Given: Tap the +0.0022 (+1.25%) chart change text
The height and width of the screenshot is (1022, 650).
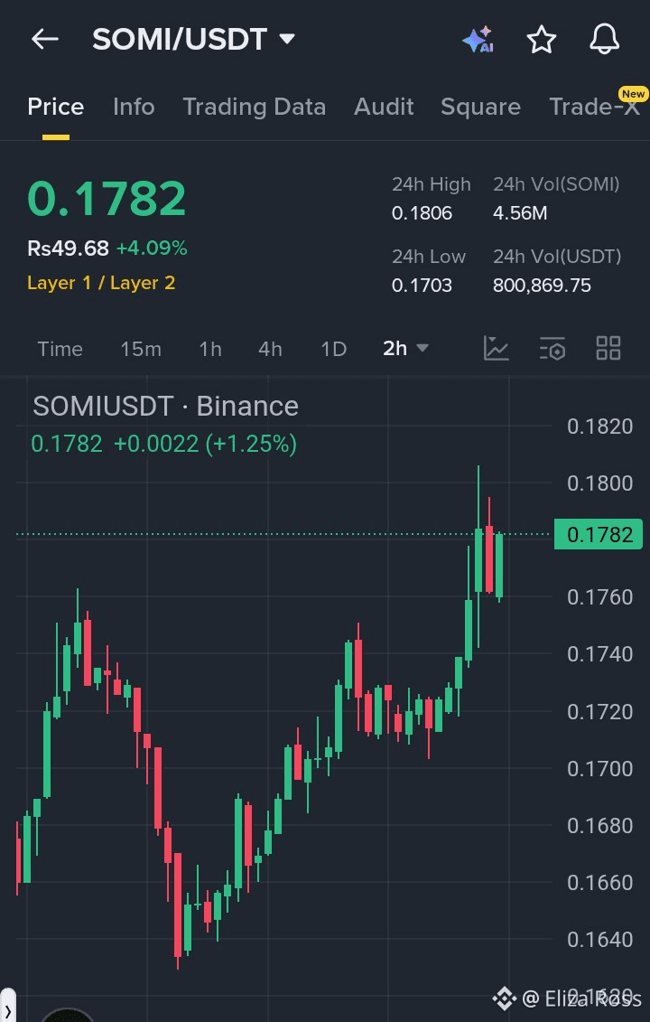Looking at the screenshot, I should (x=205, y=444).
